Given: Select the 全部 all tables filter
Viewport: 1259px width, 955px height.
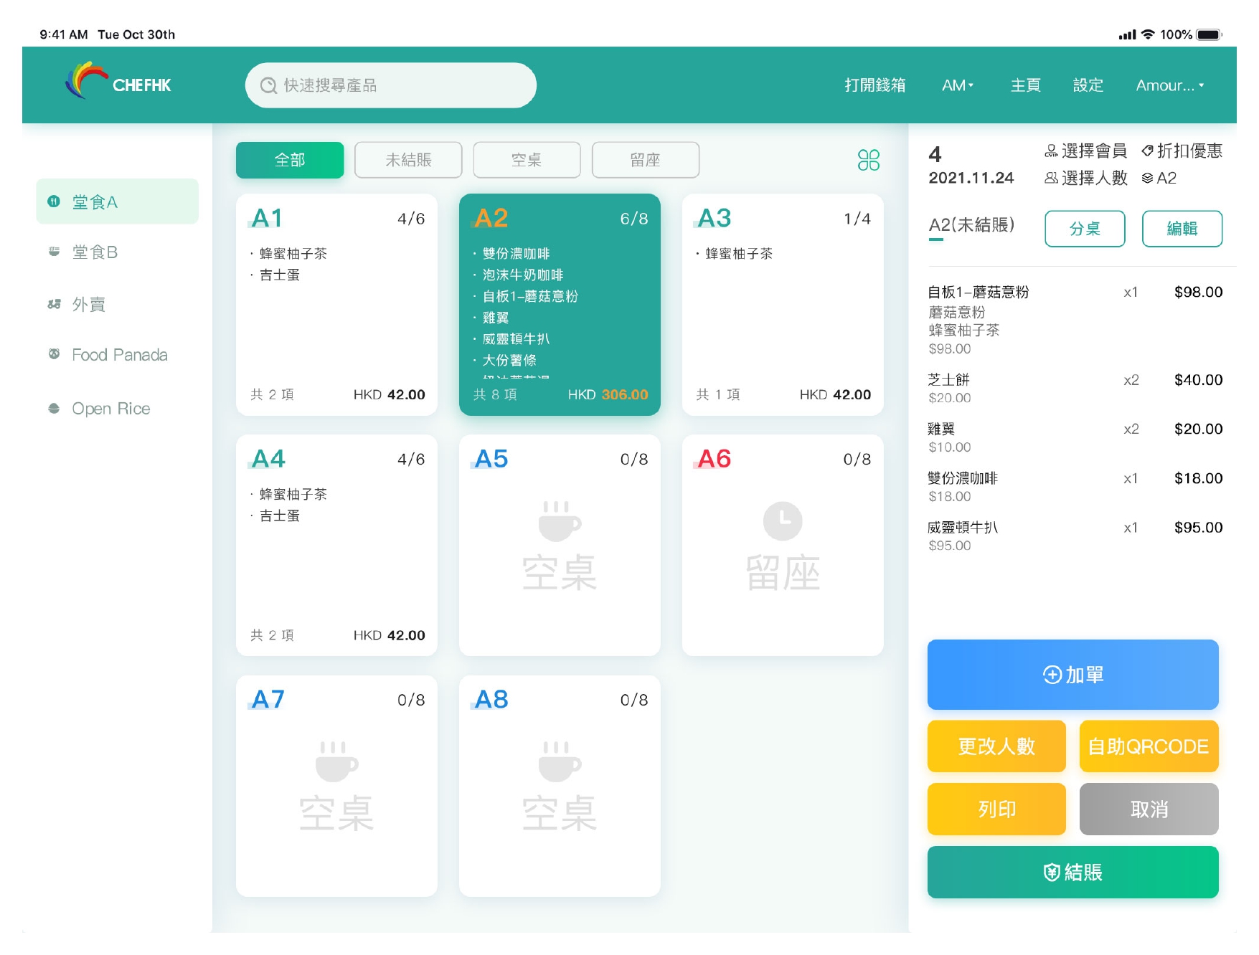Looking at the screenshot, I should click(x=290, y=160).
